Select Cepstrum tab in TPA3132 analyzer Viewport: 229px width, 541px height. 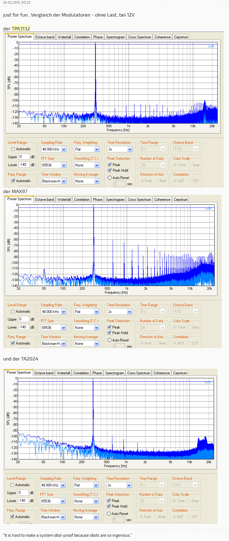click(x=181, y=37)
